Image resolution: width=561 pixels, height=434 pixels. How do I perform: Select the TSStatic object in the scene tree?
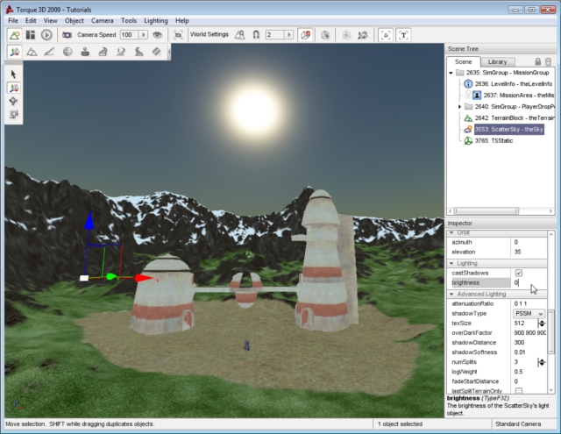[494, 140]
